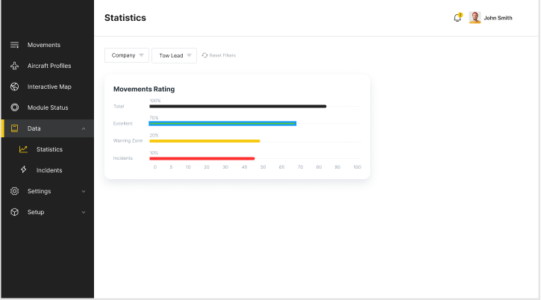The width and height of the screenshot is (541, 300).
Task: Go to Movements in sidebar
Action: click(x=44, y=45)
